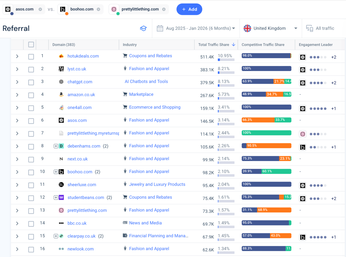Expand the studentbeans.com grouped domains plus icon
346x257 pixels.
coord(56,197)
